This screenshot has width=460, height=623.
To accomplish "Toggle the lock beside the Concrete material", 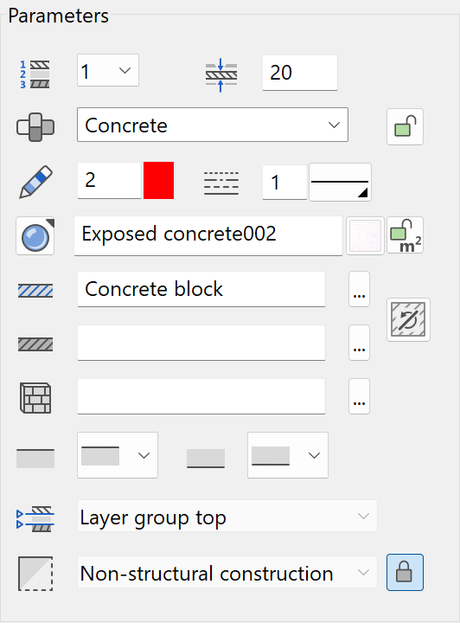I will click(405, 126).
